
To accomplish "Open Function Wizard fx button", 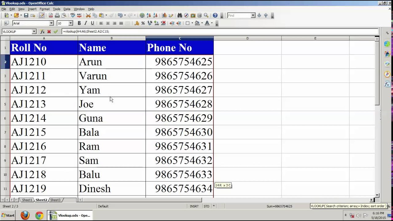I will (42, 32).
